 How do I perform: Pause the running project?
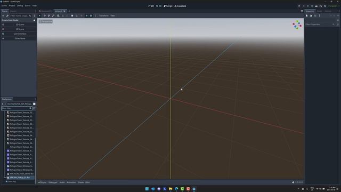coord(303,6)
